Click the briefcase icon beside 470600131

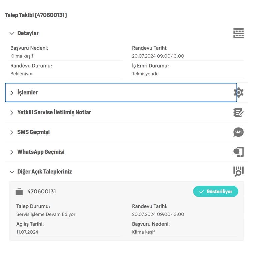coord(19,192)
